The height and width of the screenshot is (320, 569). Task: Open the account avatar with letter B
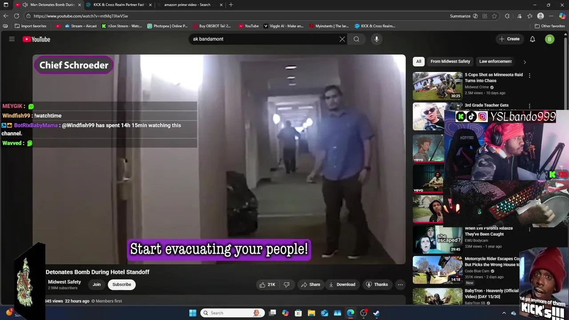pyautogui.click(x=550, y=39)
